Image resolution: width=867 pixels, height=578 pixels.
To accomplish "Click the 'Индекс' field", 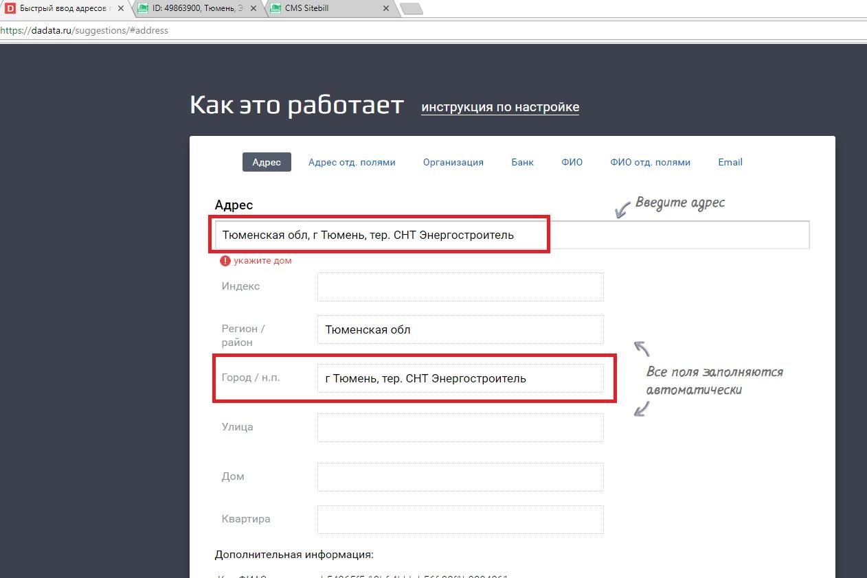I will 460,286.
